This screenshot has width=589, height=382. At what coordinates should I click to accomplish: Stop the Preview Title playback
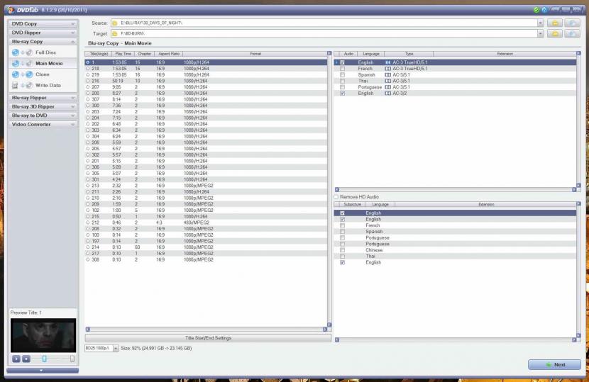coord(26,359)
